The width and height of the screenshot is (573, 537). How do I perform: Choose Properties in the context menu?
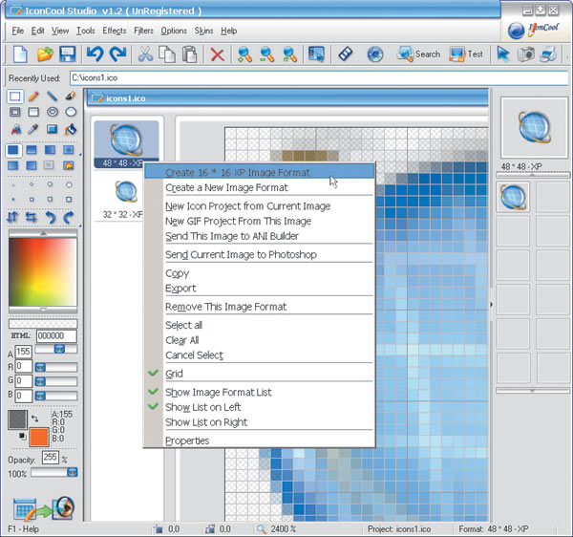260,440
